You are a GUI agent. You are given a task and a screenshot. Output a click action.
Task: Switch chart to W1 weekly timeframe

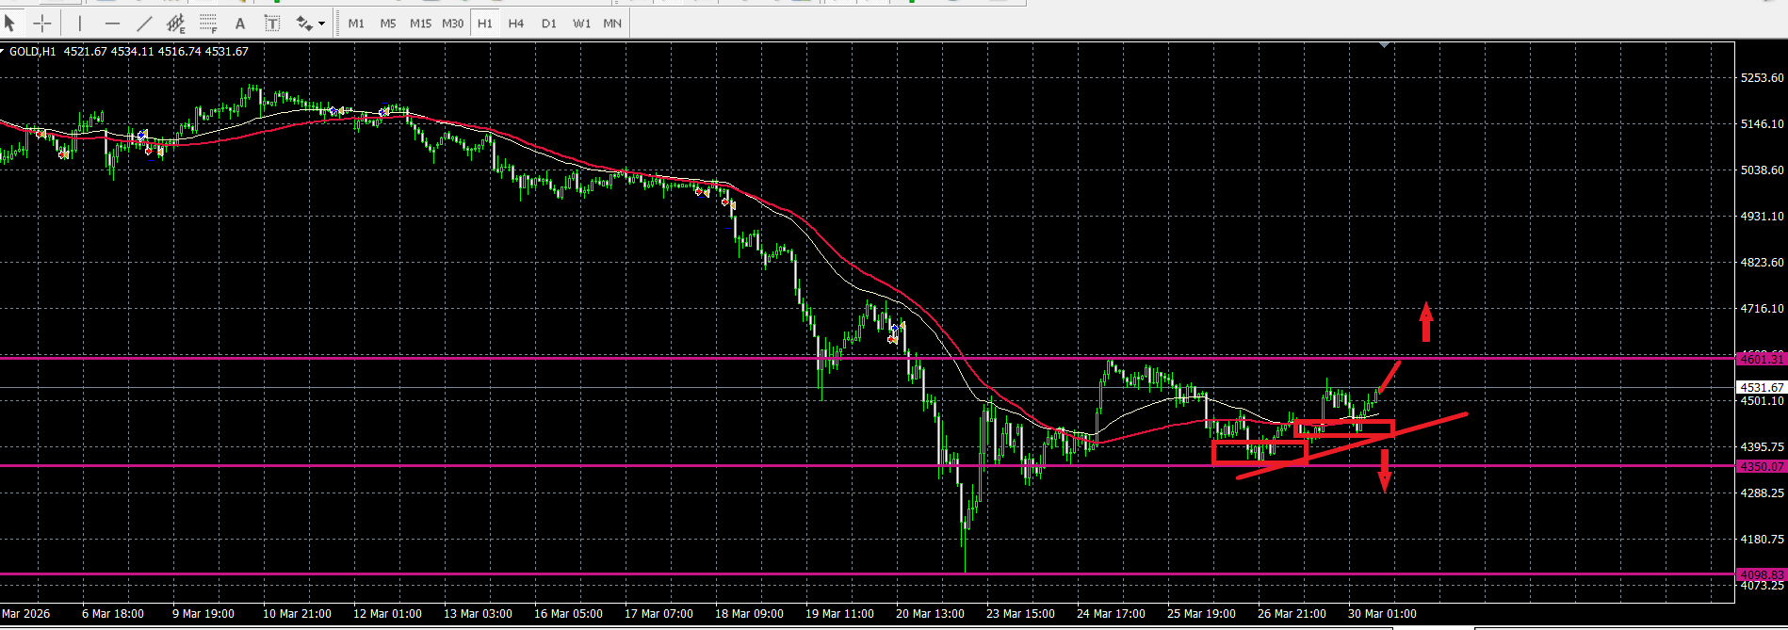[581, 24]
